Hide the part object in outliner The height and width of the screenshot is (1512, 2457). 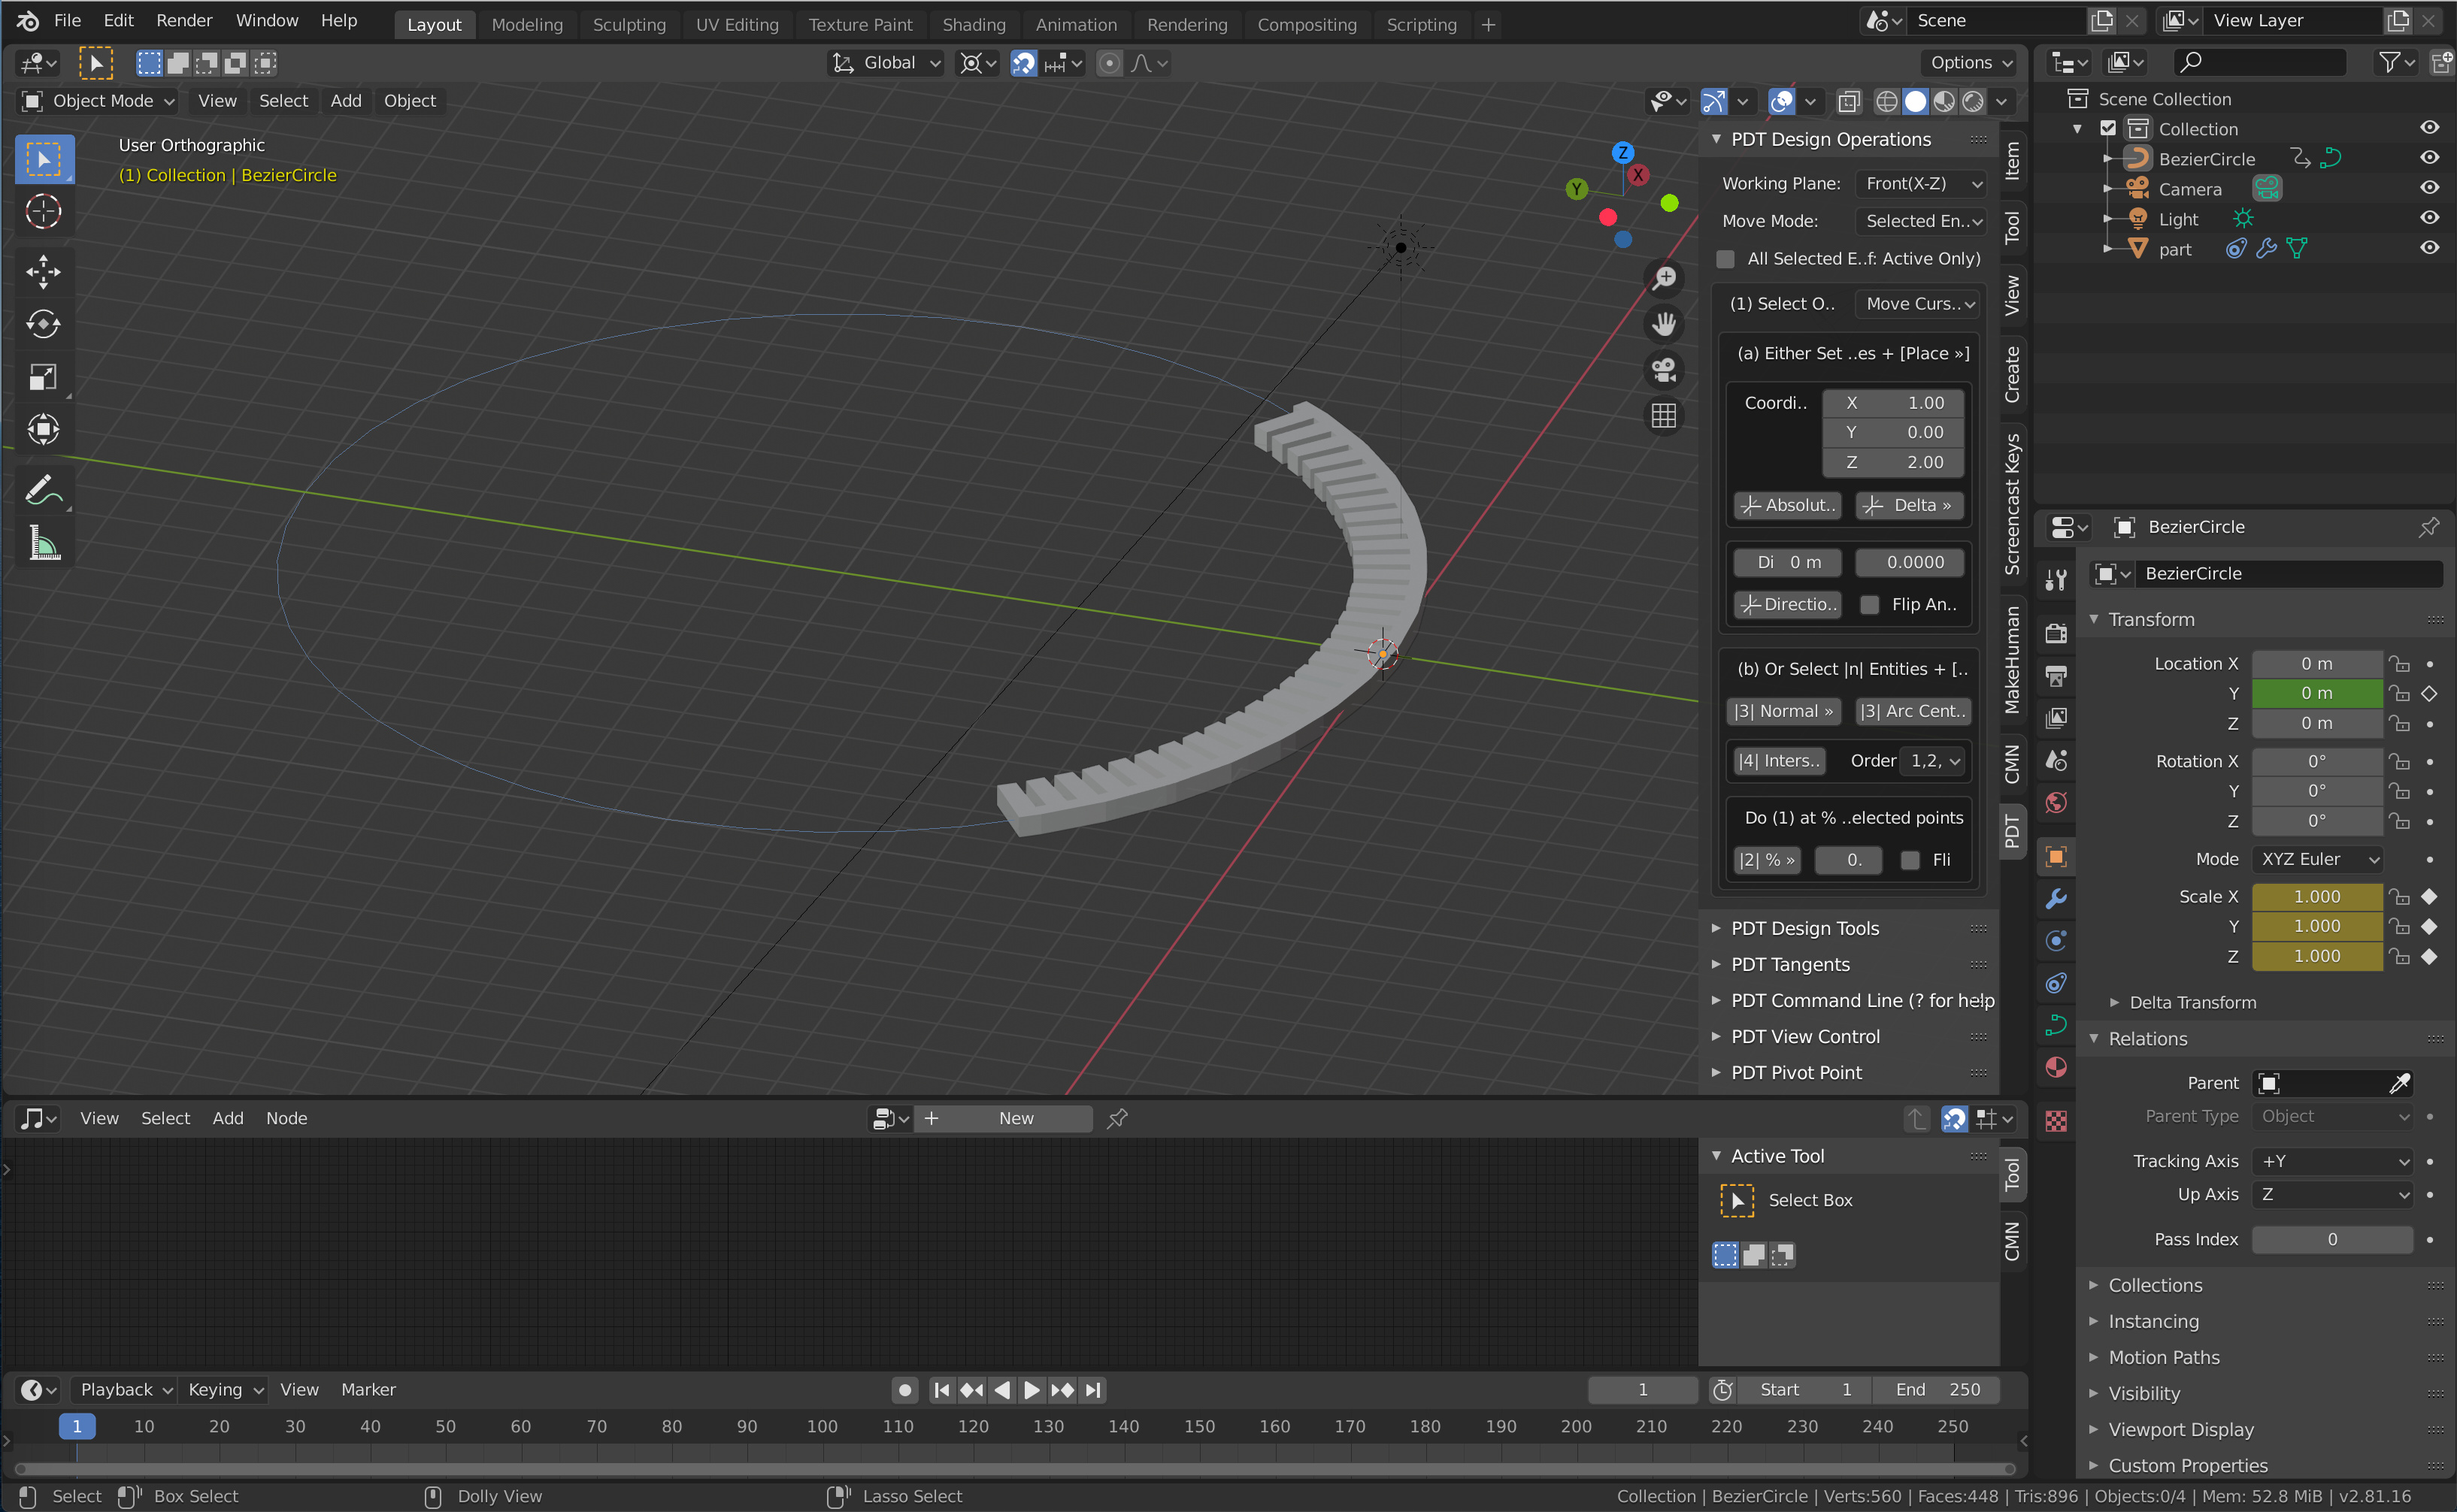[x=2429, y=248]
